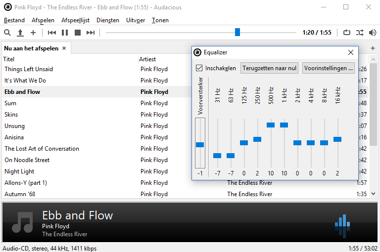Open the Voorinstellingen presets button
380x252 pixels.
coord(329,68)
